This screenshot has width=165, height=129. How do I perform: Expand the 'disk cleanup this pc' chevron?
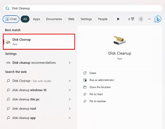[x=70, y=99]
